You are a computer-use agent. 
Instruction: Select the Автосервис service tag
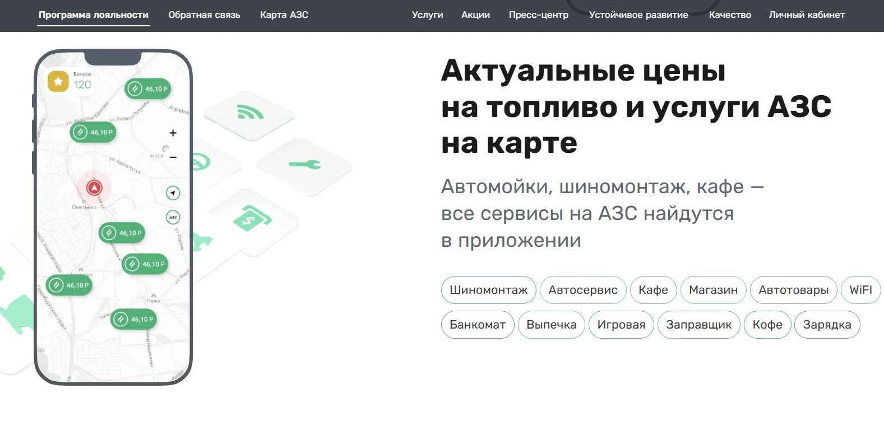(x=583, y=290)
